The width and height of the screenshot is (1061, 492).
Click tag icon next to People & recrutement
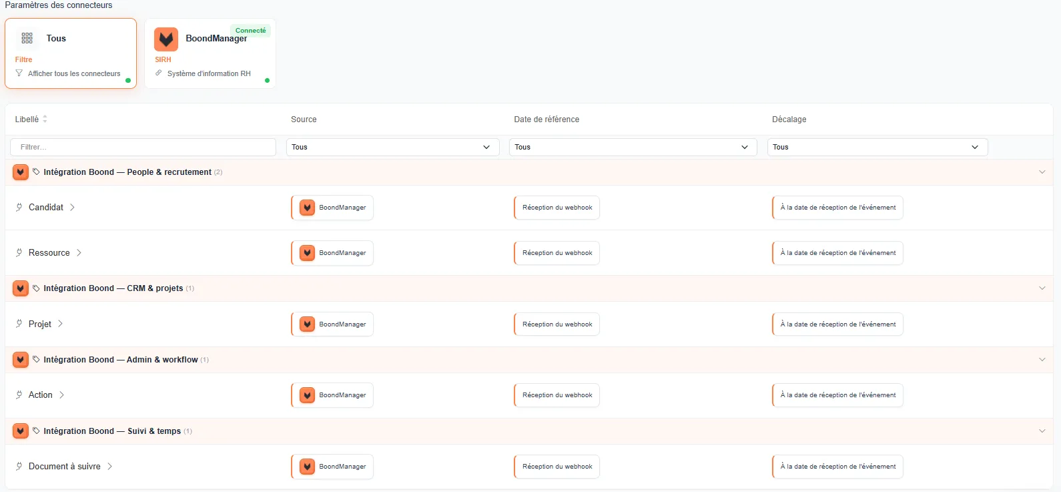(x=36, y=172)
